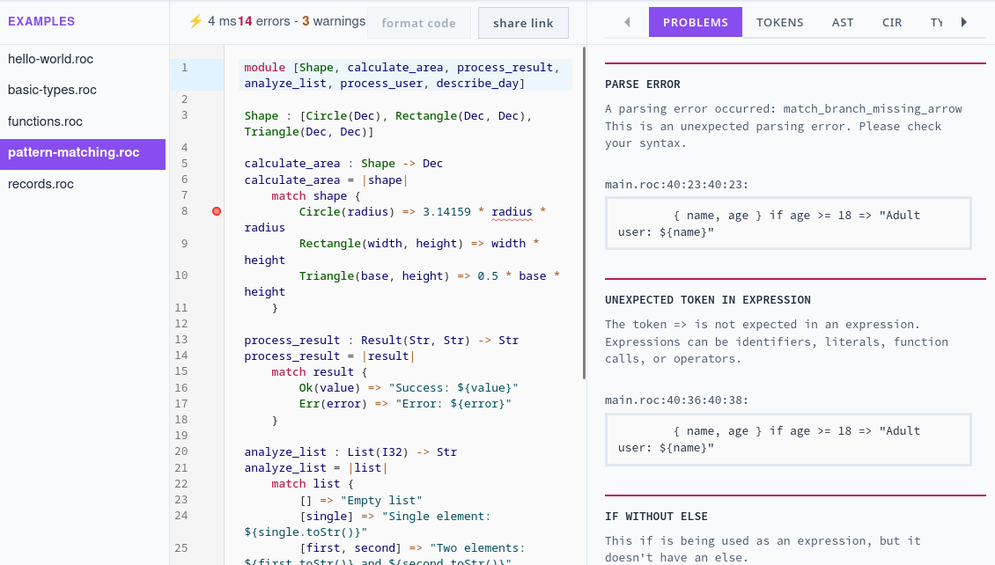Click the main.roc:40:23:40:23 error location
995x565 pixels.
tap(665, 184)
